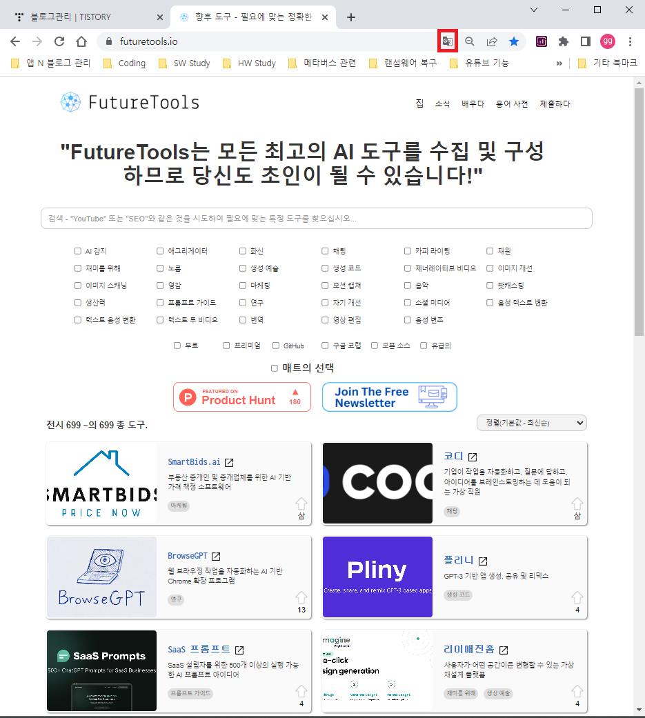Enable the '채팅' category filter

[x=325, y=251]
